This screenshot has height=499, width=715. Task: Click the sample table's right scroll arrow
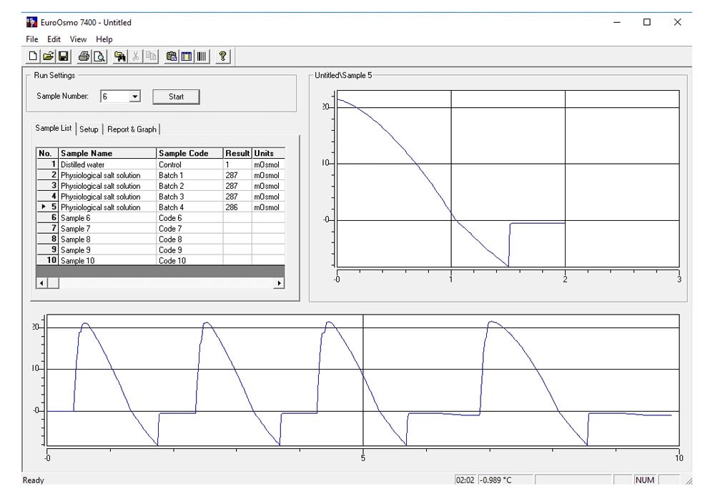279,283
